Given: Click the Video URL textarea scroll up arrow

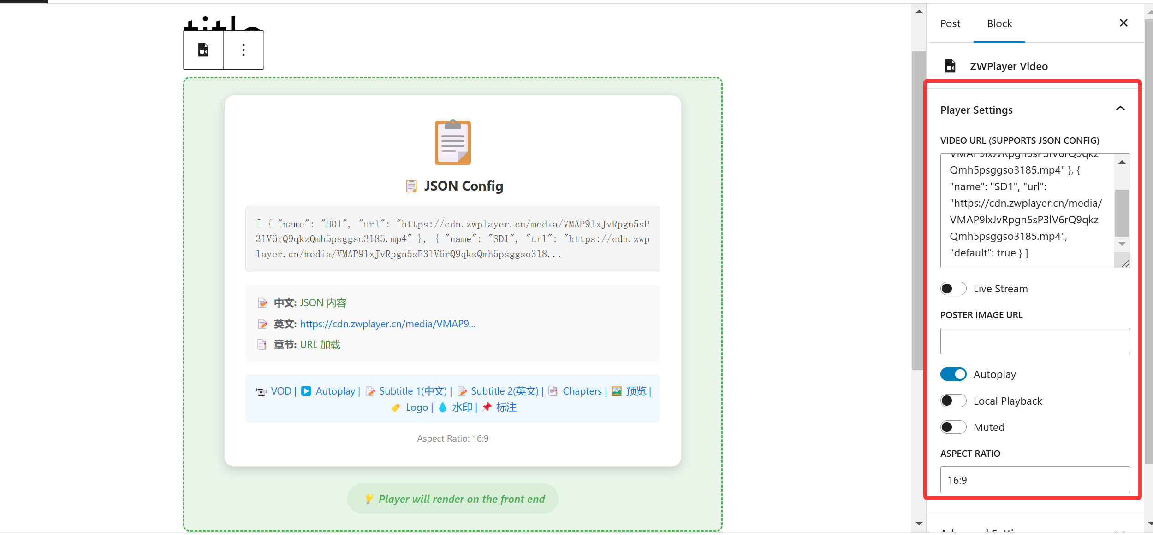Looking at the screenshot, I should [x=1122, y=162].
